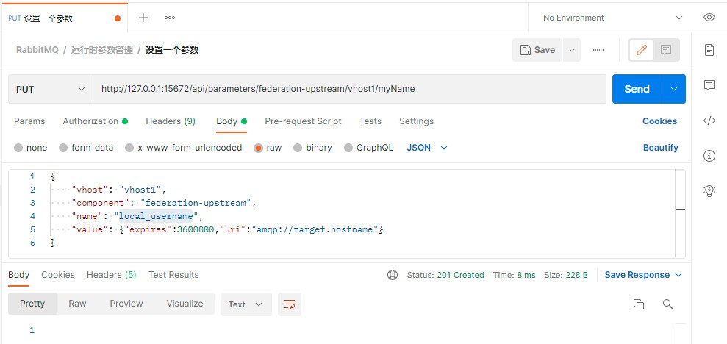
Task: Click inside the request URL field
Action: point(349,89)
